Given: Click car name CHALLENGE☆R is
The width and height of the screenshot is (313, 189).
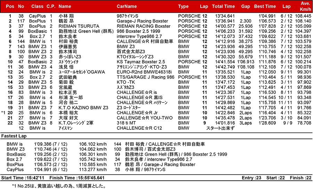Looking at the screenshot, I should tap(137, 92).
